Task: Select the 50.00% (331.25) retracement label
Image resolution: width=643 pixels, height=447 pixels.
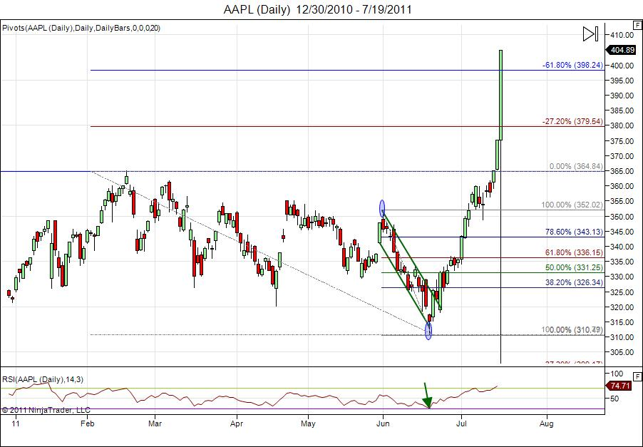Action: (x=574, y=267)
